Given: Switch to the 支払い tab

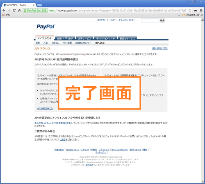Looking at the screenshot, I should pos(60,38).
